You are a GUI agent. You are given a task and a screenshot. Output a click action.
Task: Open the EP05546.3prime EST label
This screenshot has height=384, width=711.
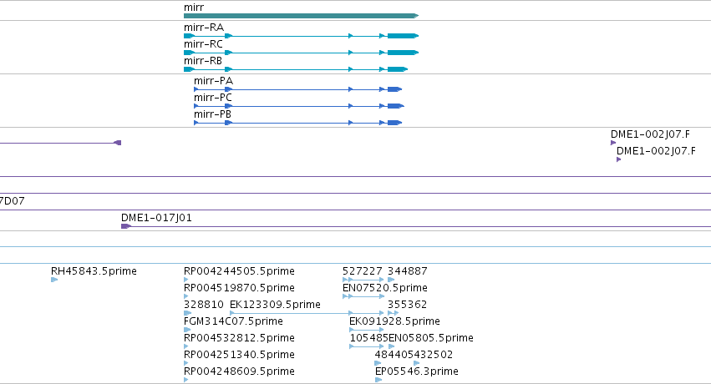pyautogui.click(x=417, y=371)
